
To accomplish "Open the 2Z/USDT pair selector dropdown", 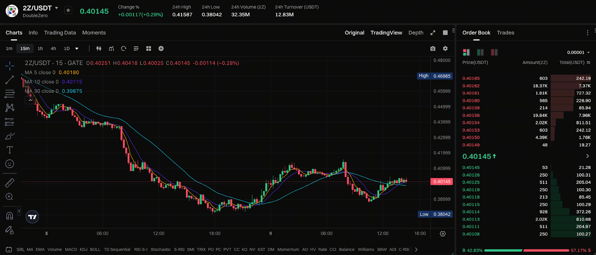I will coord(57,8).
